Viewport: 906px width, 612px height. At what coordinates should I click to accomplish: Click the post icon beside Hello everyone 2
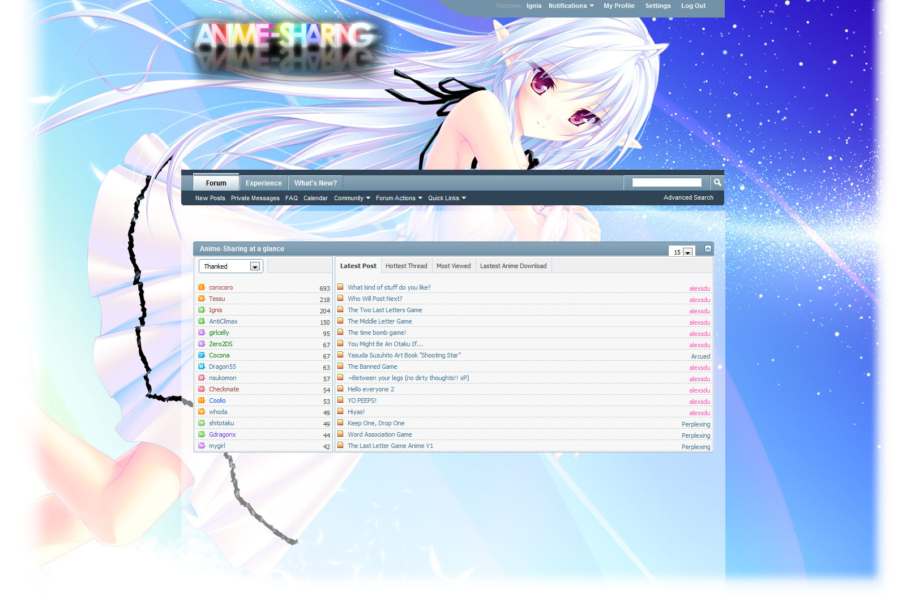tap(340, 389)
